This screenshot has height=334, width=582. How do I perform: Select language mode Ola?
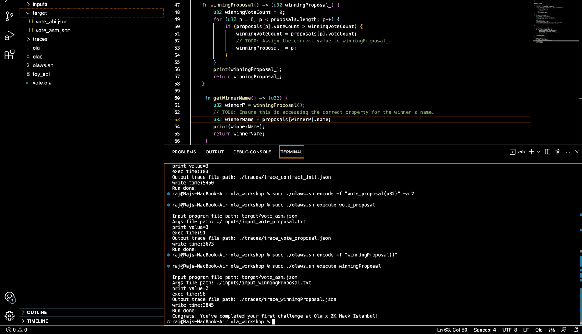coord(539,330)
